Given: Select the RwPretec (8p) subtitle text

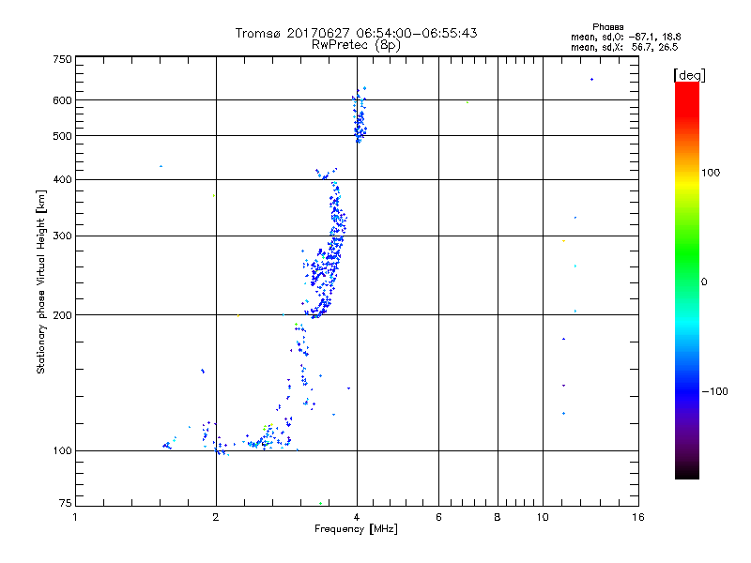Looking at the screenshot, I should pos(356,44).
